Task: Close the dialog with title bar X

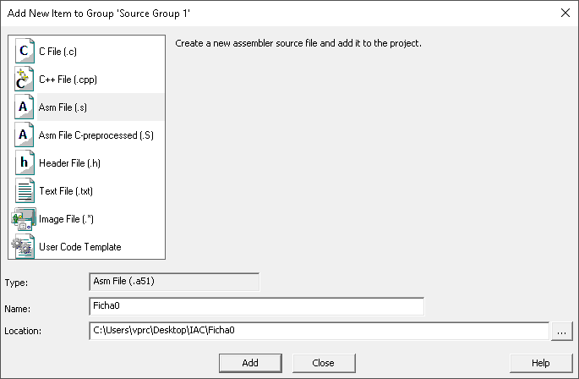Action: point(565,12)
